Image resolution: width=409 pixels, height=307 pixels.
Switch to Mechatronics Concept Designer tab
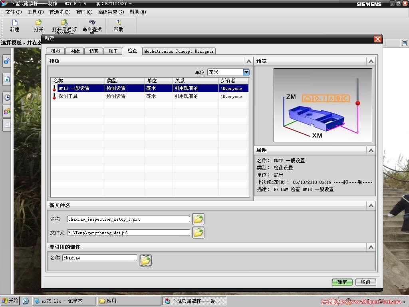[179, 51]
